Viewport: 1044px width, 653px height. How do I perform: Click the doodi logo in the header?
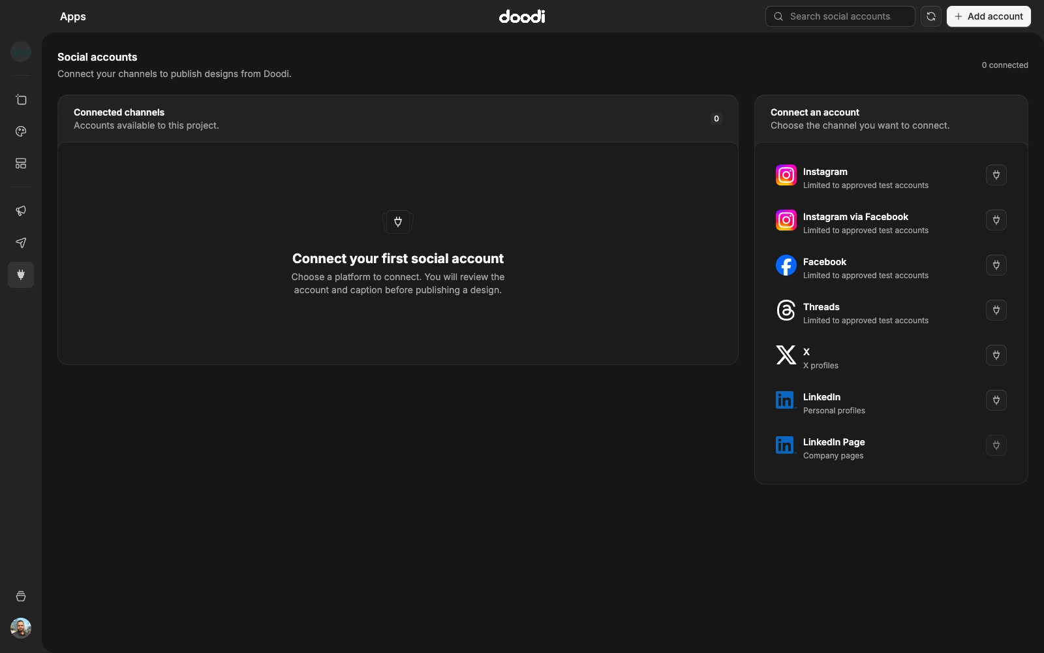point(522,16)
